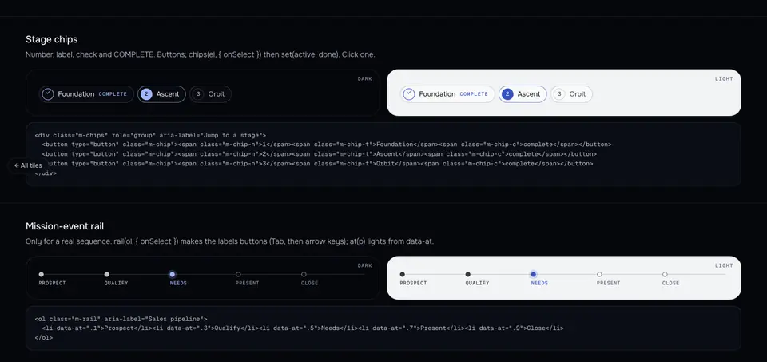767x362 pixels.
Task: Select the Prospect dot on the light rail
Action: (x=402, y=274)
